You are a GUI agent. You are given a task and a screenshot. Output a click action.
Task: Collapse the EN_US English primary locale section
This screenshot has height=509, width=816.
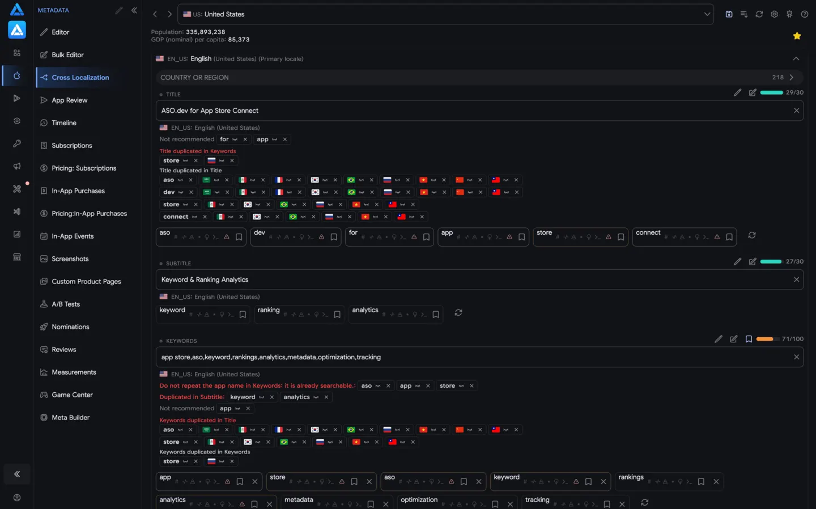[796, 59]
